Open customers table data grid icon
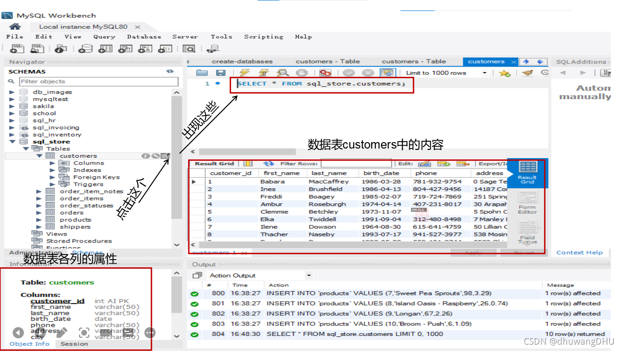 (x=165, y=156)
